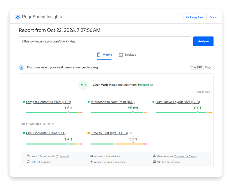Click the Various network connections text
Screen dimensions: 232x188
[110, 162]
